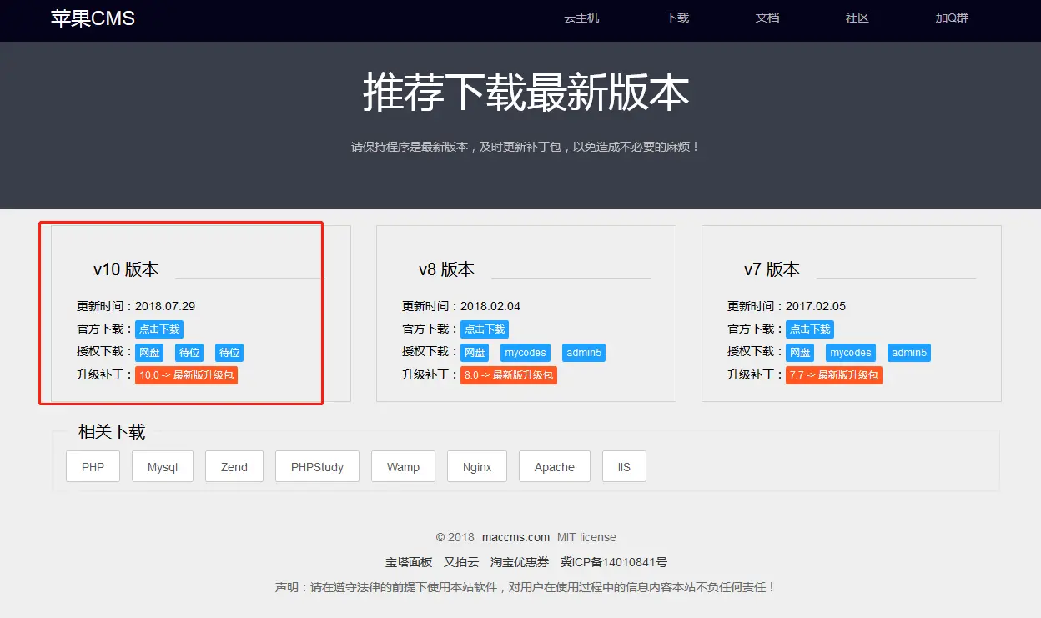Image resolution: width=1041 pixels, height=618 pixels.
Task: Open the 云主机 menu item
Action: click(x=581, y=18)
